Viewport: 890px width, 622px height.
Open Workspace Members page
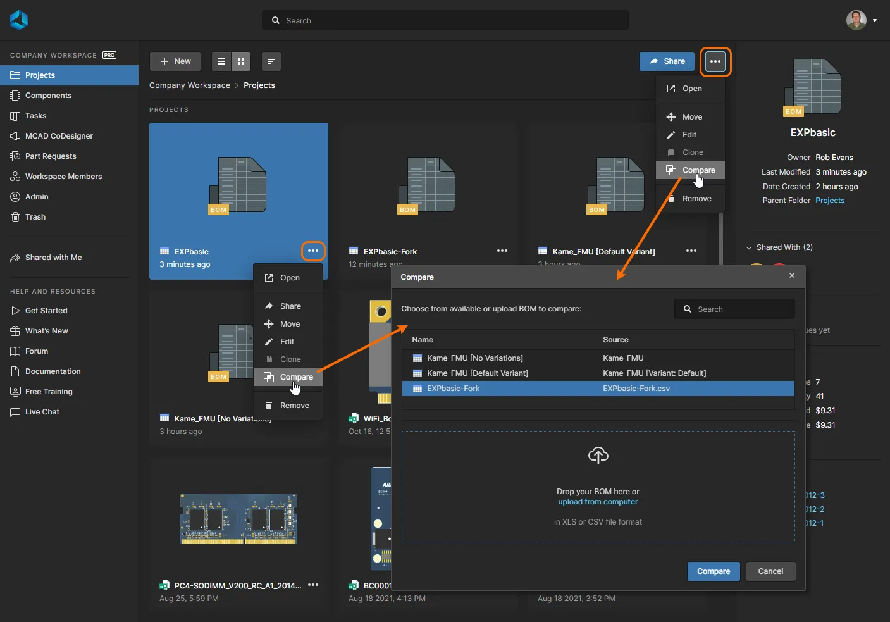[x=63, y=177]
